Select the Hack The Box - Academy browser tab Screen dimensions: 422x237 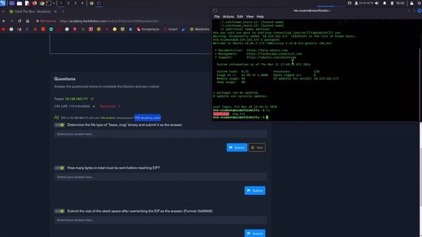tap(32, 12)
